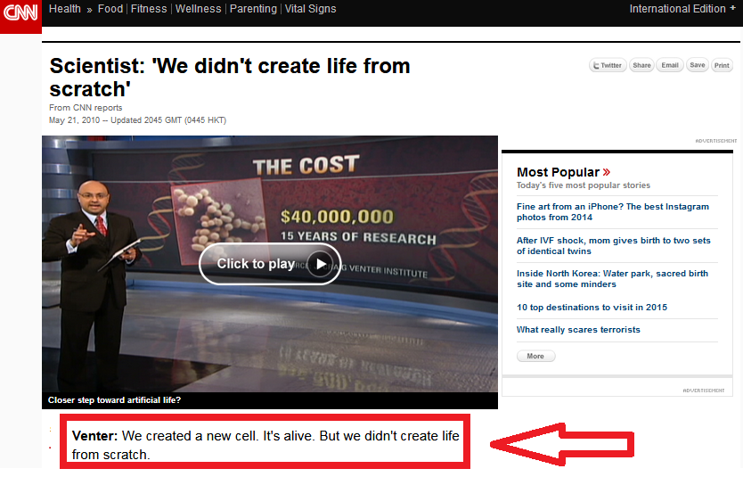The height and width of the screenshot is (477, 743).
Task: Click the More button under Most Popular
Action: tap(535, 356)
